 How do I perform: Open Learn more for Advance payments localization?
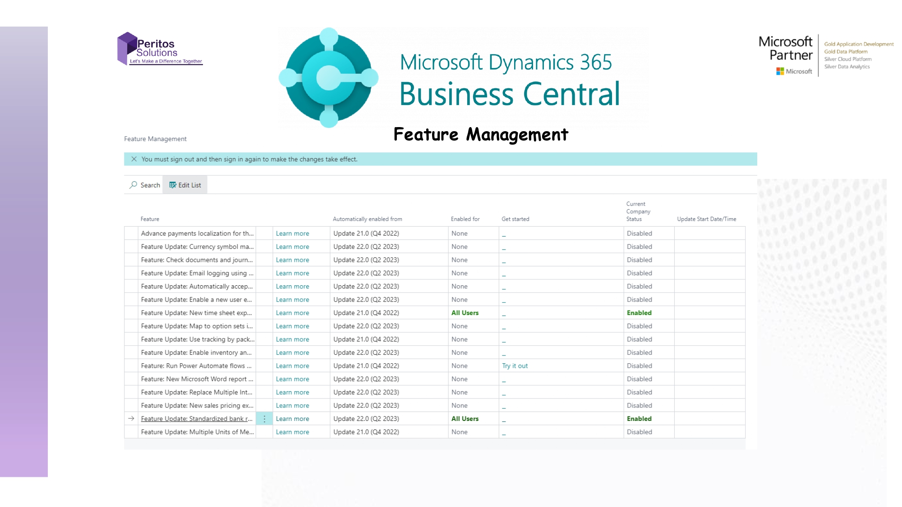pos(292,233)
